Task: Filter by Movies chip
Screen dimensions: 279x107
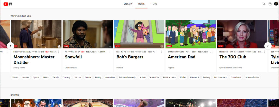Action: coord(26,77)
